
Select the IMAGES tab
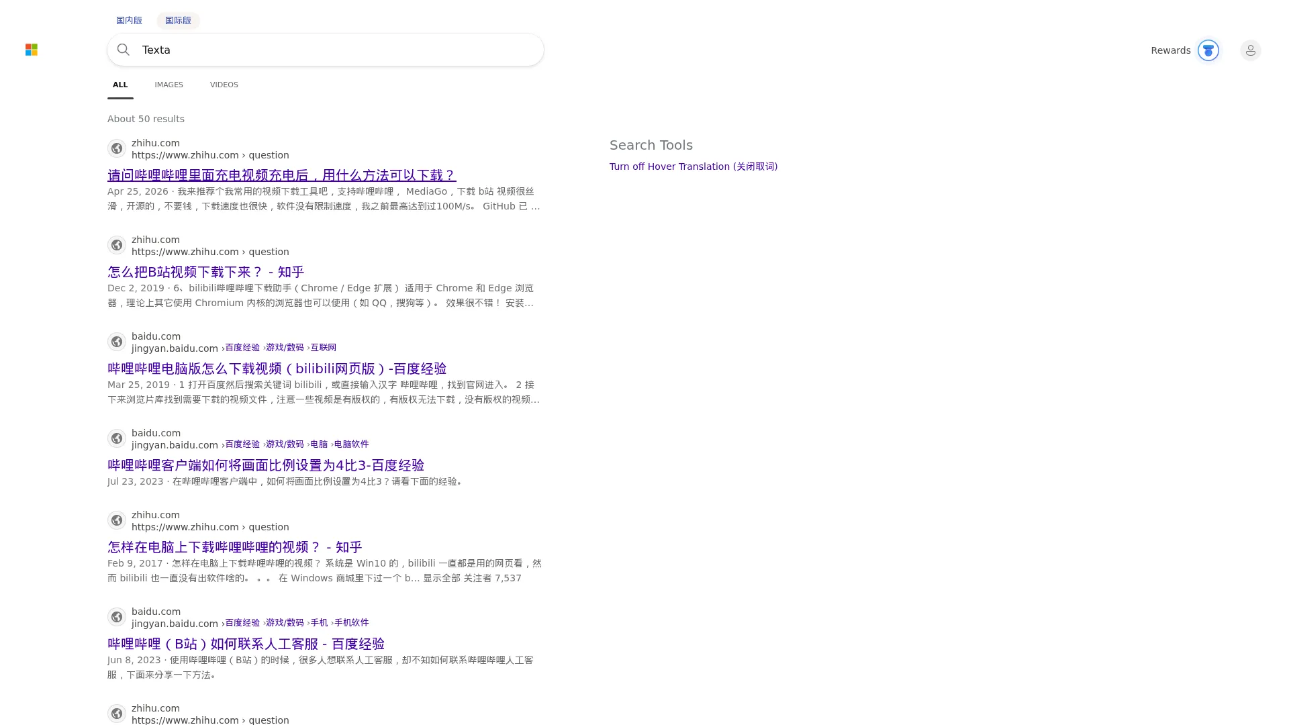[x=169, y=85]
